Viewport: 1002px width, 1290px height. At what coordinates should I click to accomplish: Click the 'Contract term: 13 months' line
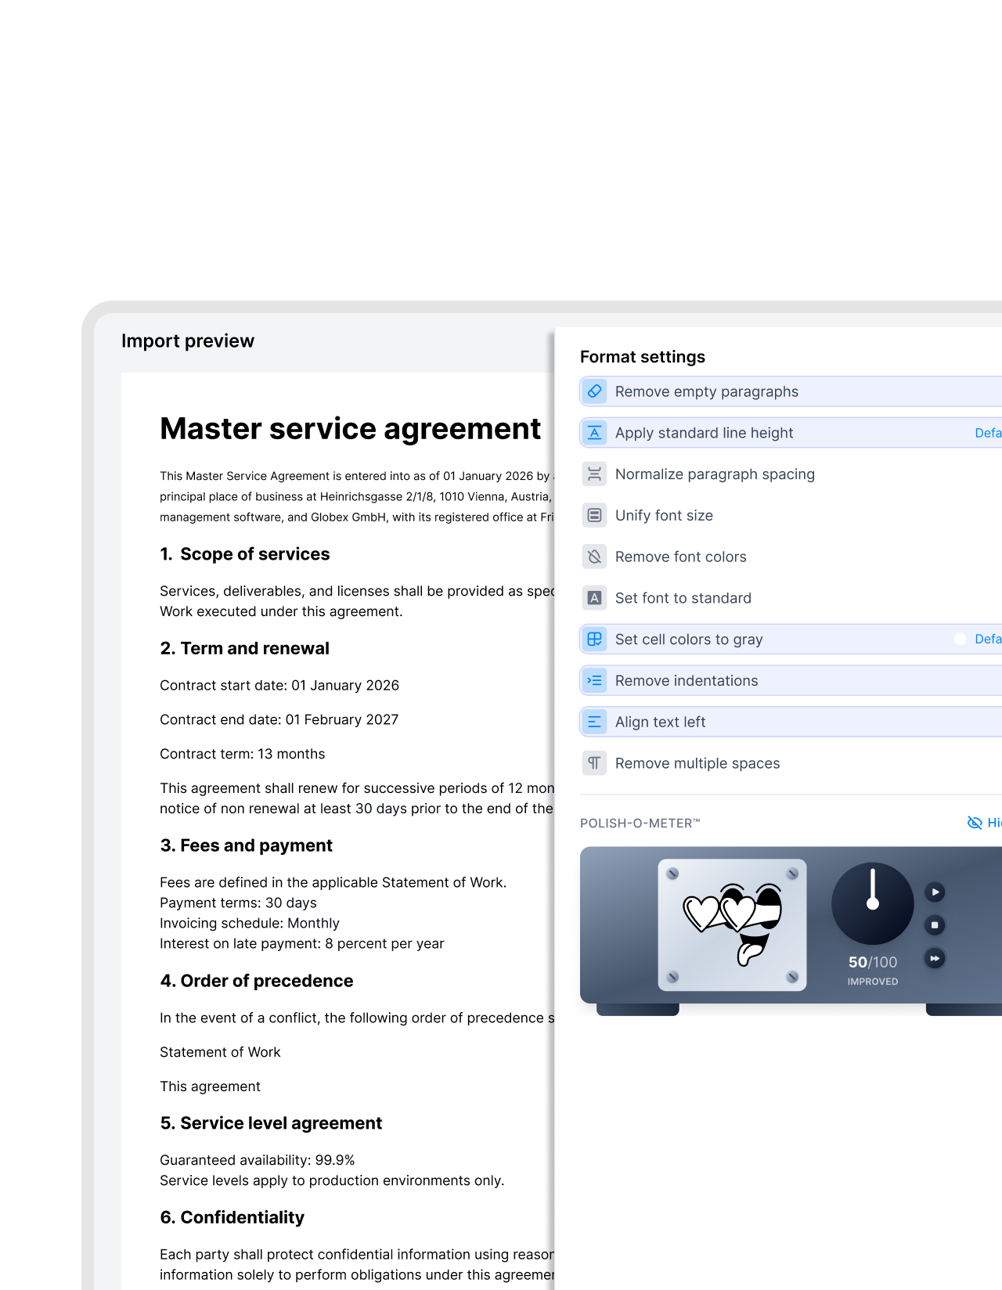[243, 755]
